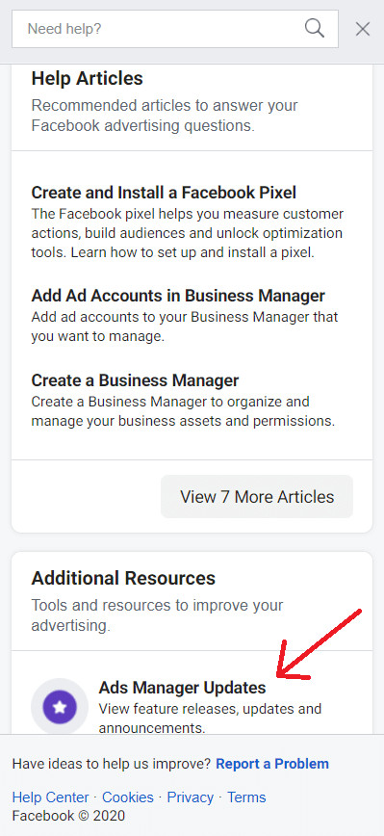Open the Privacy footer link
Viewport: 384px width, 836px height.
[x=191, y=797]
